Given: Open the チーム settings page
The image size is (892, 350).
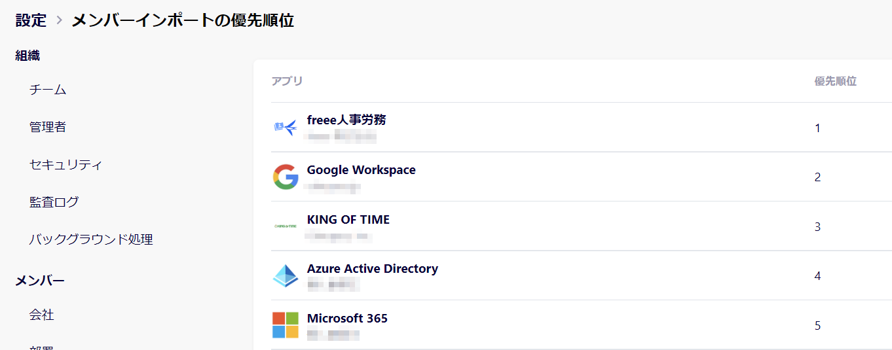Looking at the screenshot, I should [48, 90].
